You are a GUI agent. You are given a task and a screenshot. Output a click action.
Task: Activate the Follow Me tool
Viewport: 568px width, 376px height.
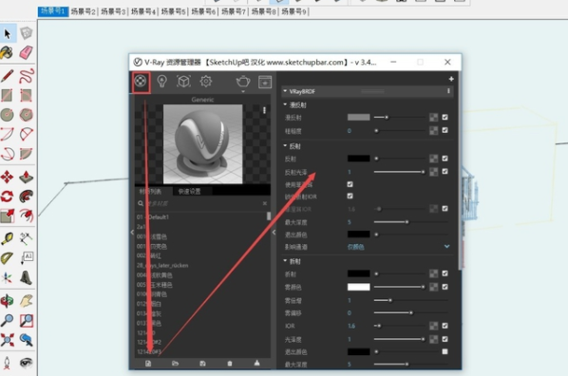[26, 197]
